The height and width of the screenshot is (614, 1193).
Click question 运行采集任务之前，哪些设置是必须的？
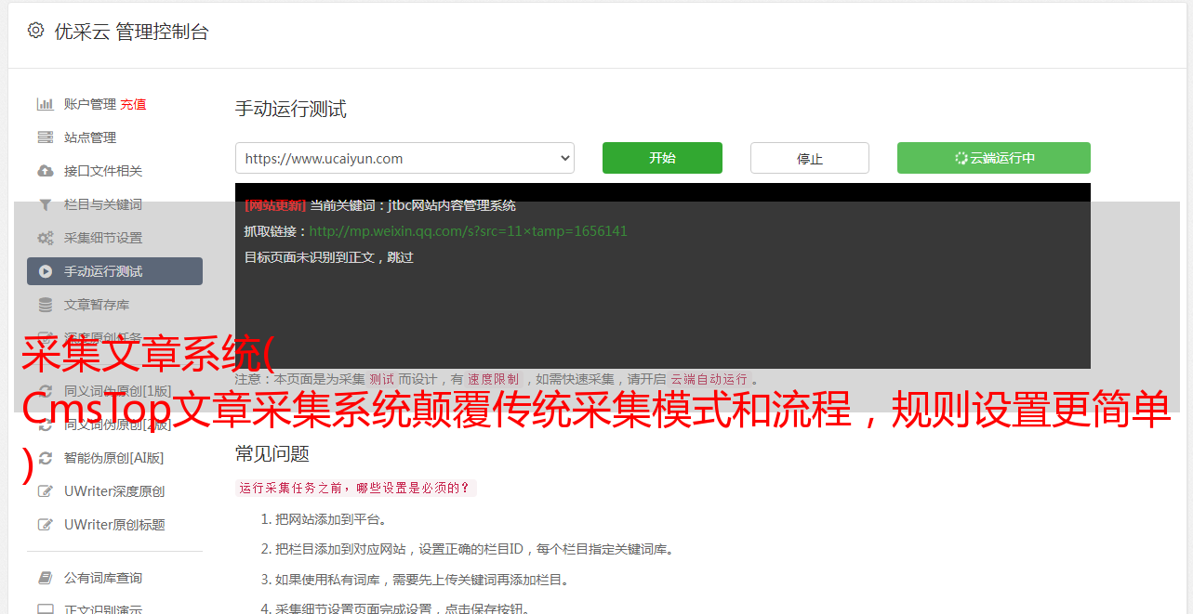point(355,488)
